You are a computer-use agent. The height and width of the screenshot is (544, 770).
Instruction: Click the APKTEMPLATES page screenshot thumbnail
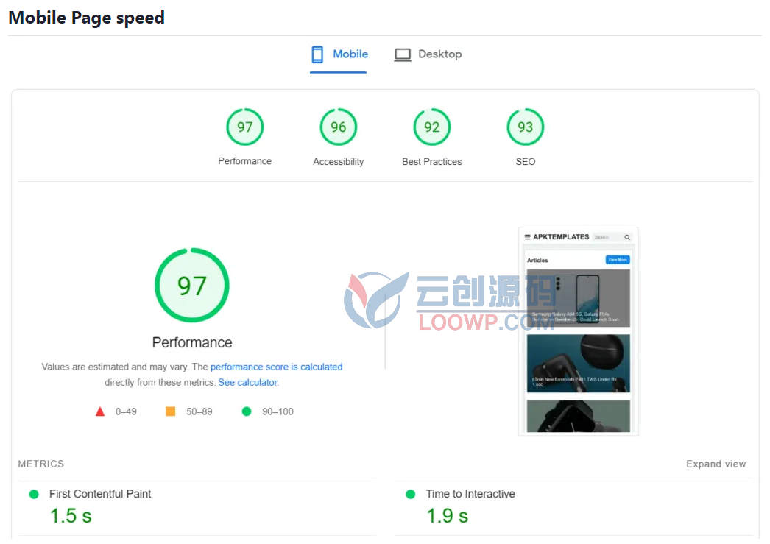579,331
